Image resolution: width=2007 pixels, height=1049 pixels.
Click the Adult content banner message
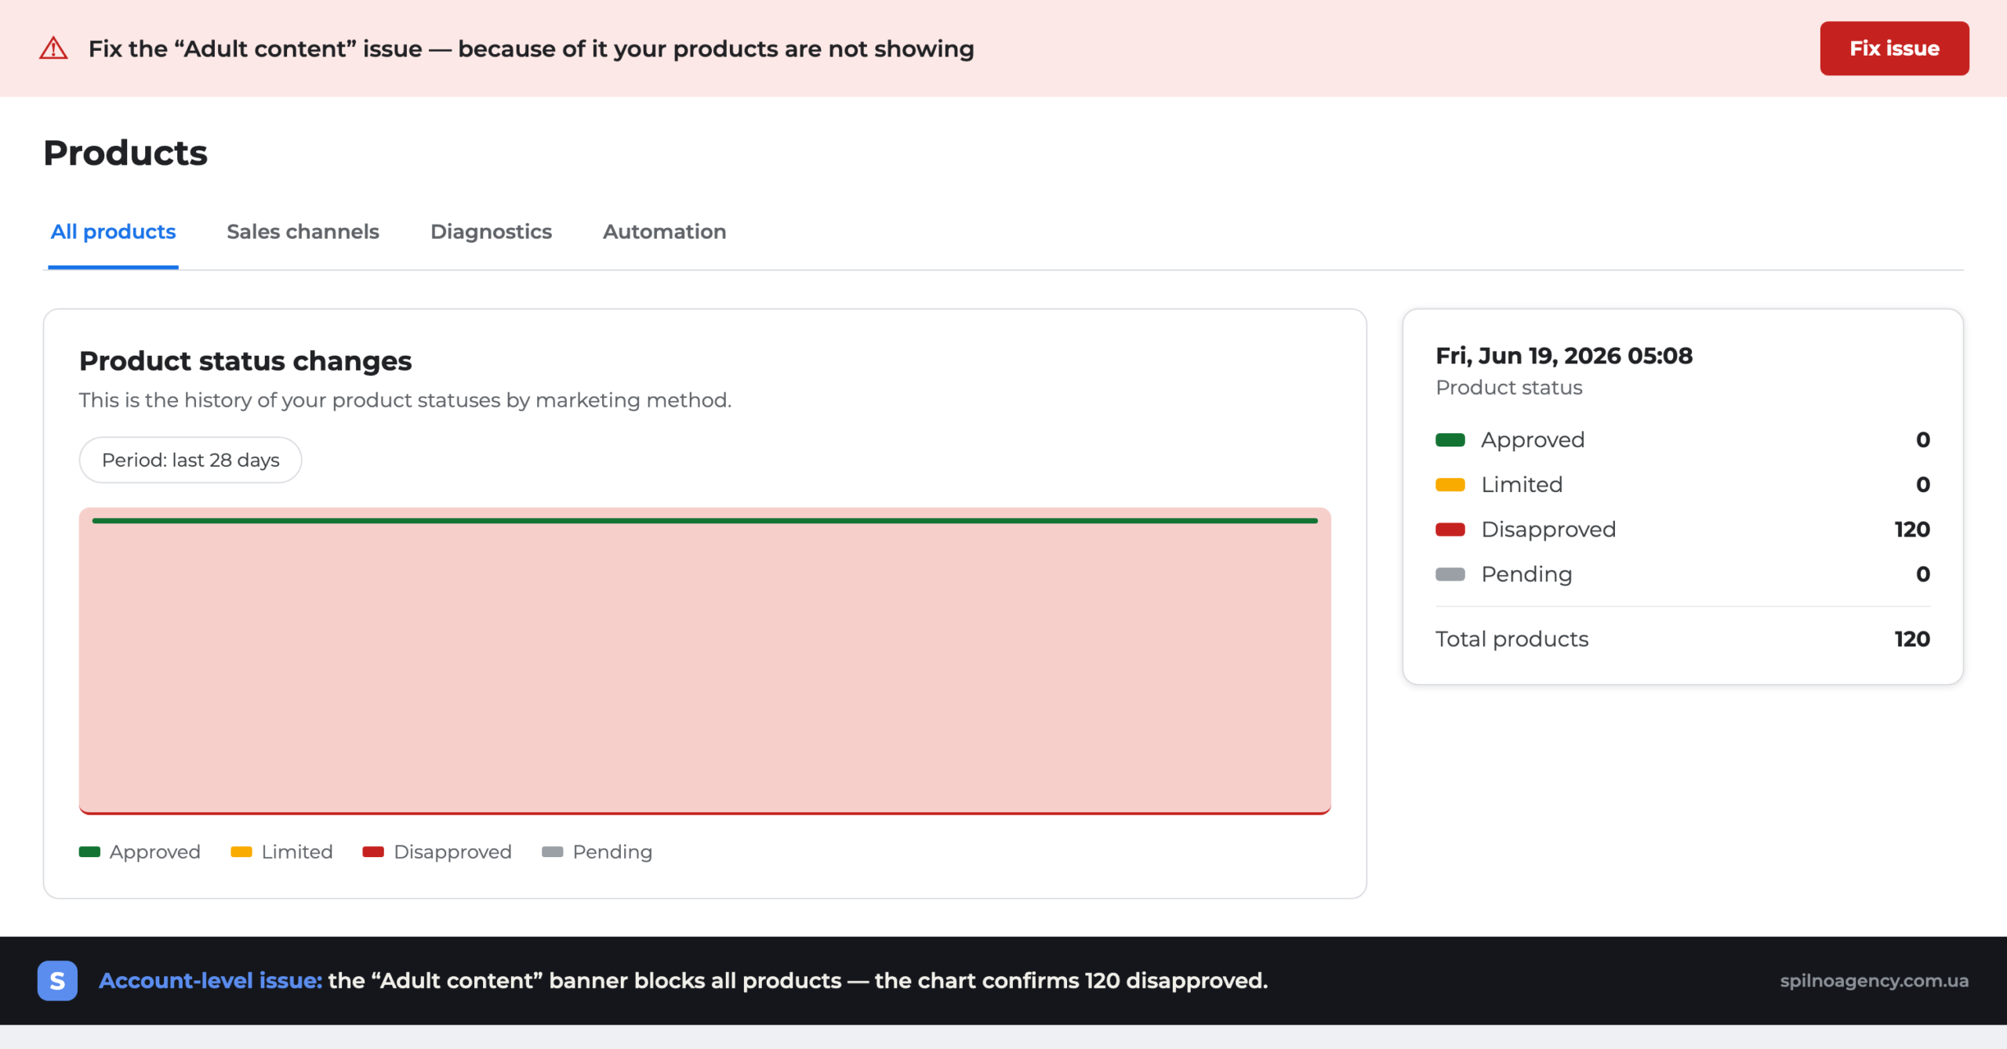click(x=531, y=49)
